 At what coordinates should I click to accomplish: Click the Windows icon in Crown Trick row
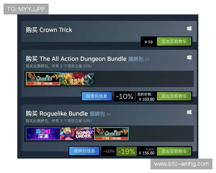coord(189,28)
